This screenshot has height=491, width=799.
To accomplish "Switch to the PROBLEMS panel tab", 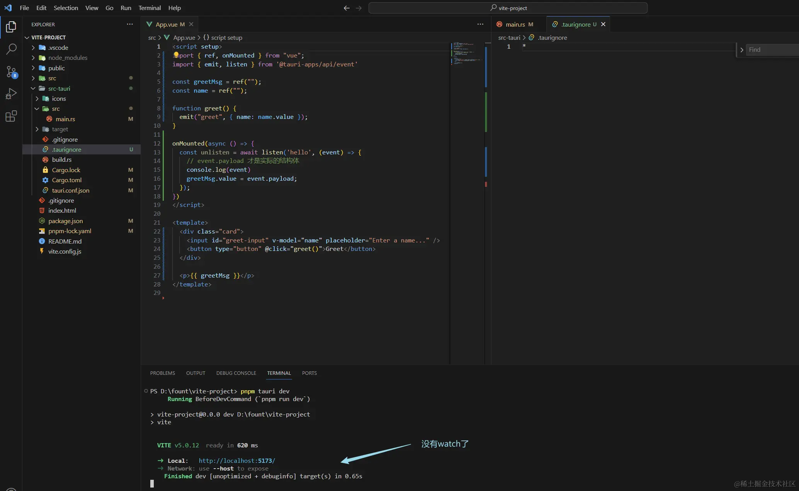I will pyautogui.click(x=162, y=373).
